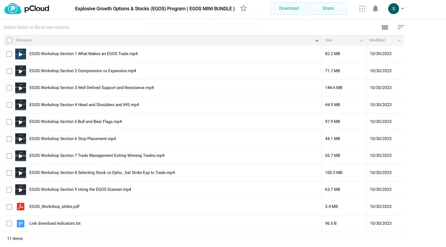The image size is (446, 247).
Task: Play the Section 1 video thumbnail
Action: 21,54
